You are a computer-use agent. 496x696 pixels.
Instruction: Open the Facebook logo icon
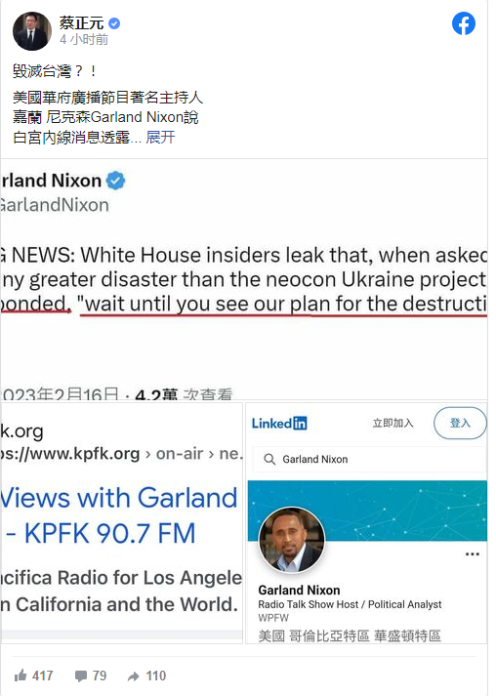[x=463, y=23]
